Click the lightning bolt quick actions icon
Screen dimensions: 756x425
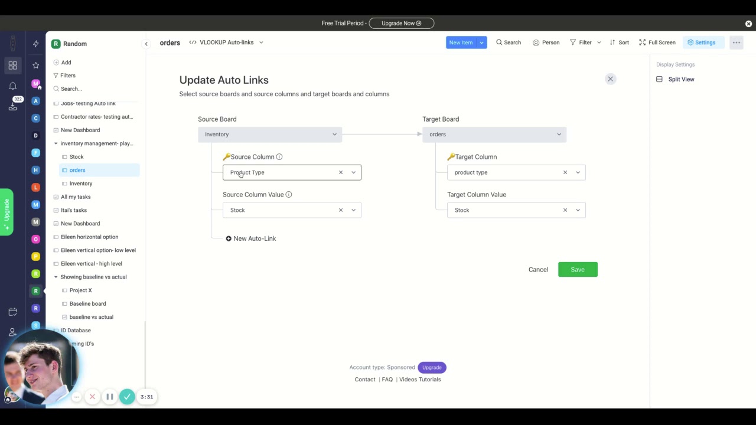click(35, 44)
